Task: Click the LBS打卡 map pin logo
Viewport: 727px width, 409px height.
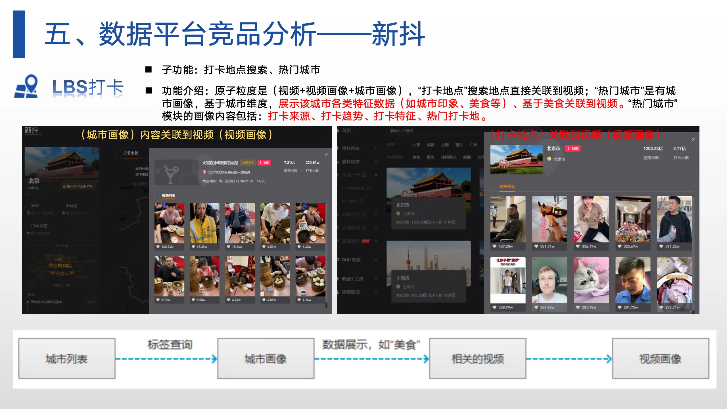Action: pos(26,86)
